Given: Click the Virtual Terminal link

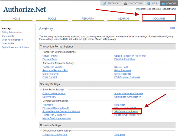Looking at the screenshot, I should [50, 56].
